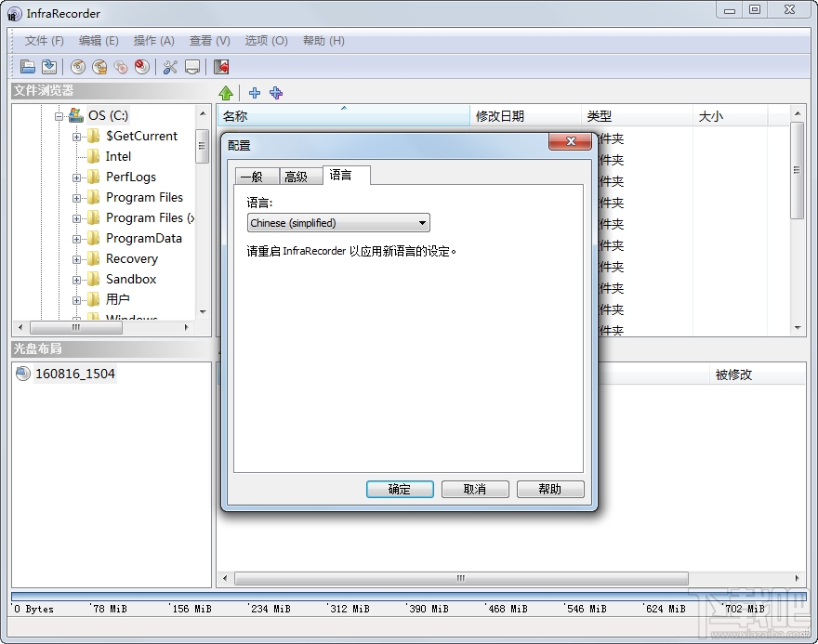Viewport: 818px width, 644px height.
Task: Select the 160816_1504 disc label
Action: point(76,374)
